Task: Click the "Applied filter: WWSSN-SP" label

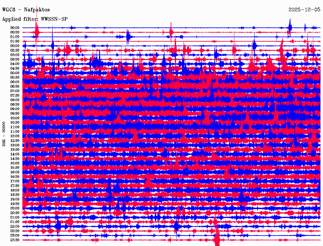Action: pyautogui.click(x=35, y=19)
